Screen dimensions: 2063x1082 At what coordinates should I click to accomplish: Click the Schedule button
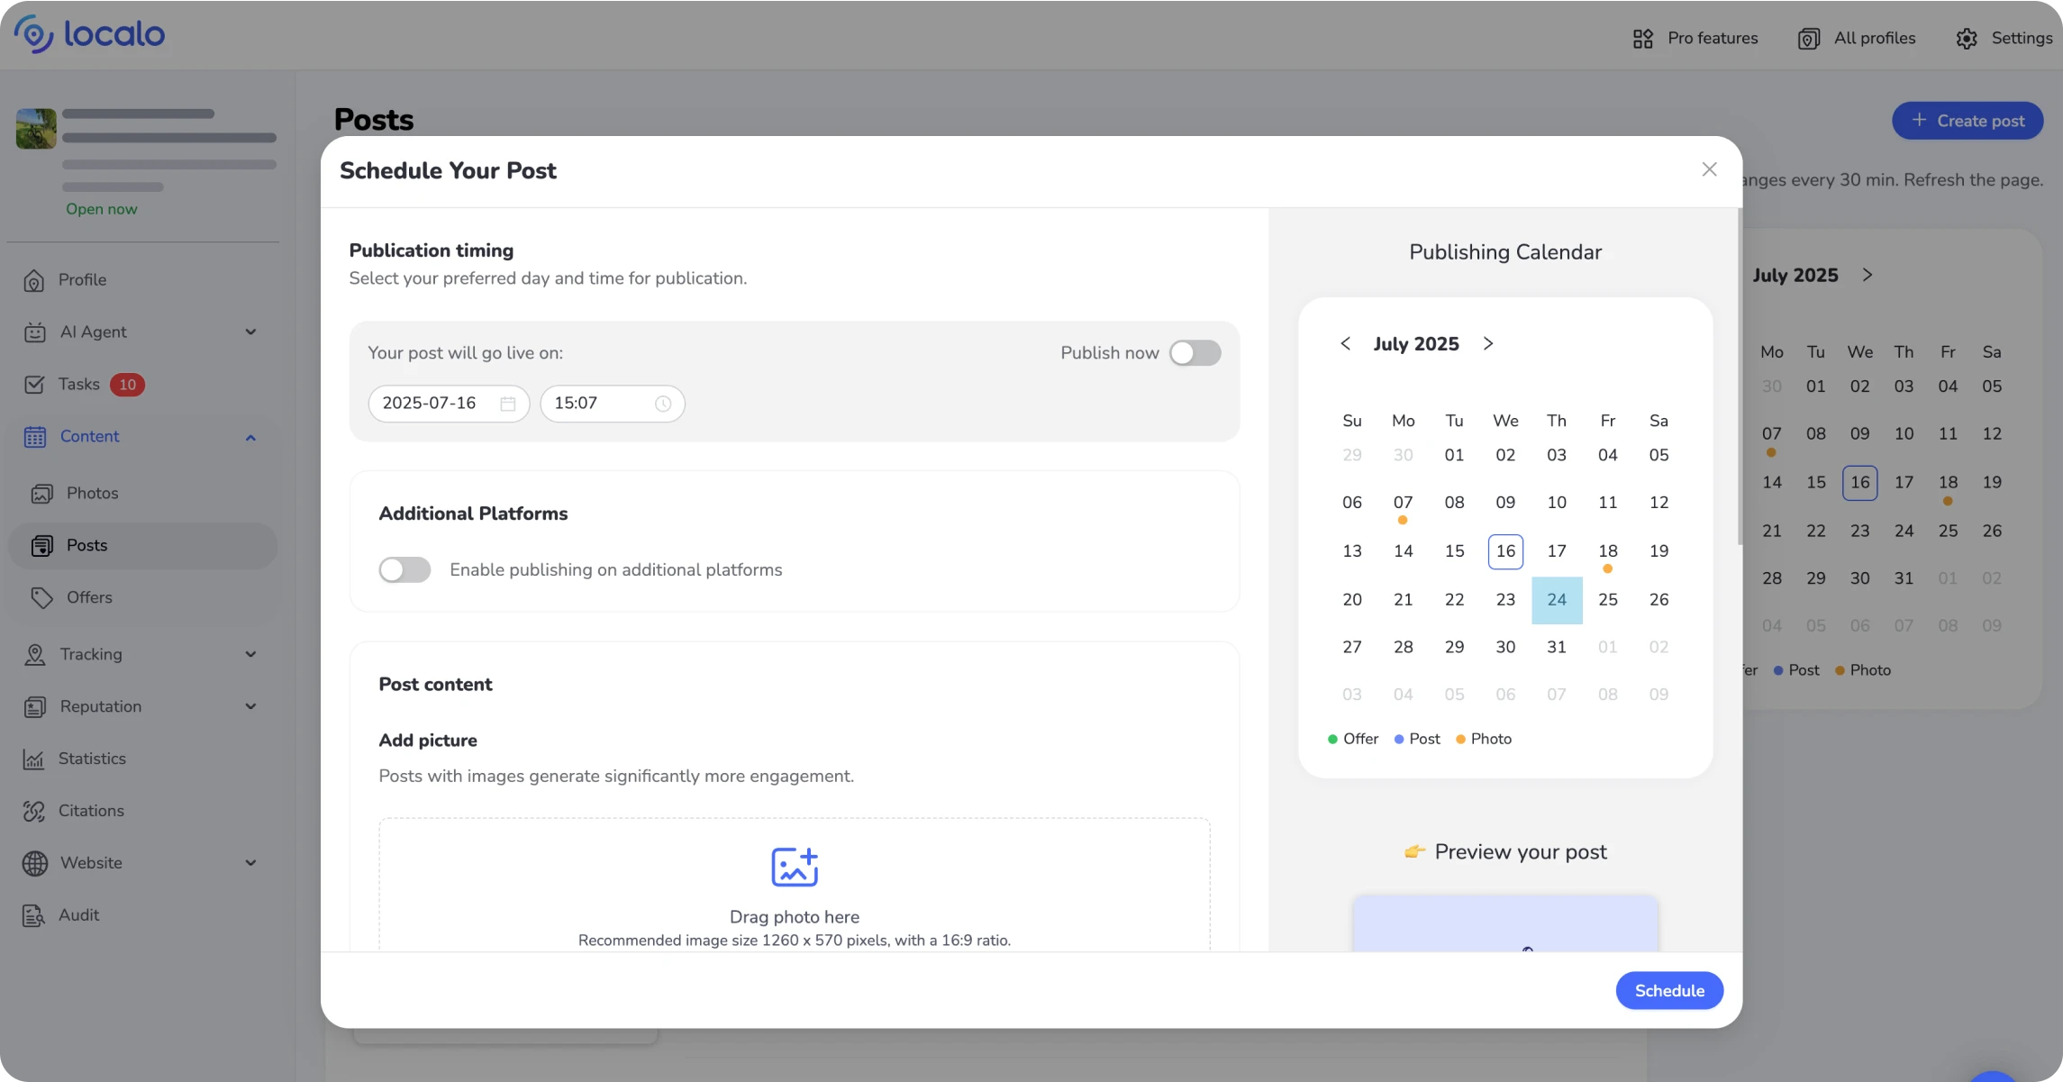(x=1669, y=991)
